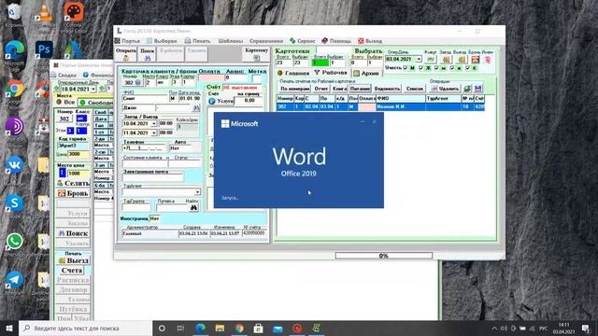The height and width of the screenshot is (336, 598).
Task: Click the 0% progress bar
Action: [x=384, y=256]
